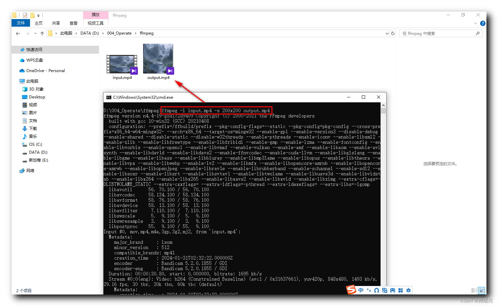
Task: Expand the address bar history dropdown
Action: pos(387,34)
